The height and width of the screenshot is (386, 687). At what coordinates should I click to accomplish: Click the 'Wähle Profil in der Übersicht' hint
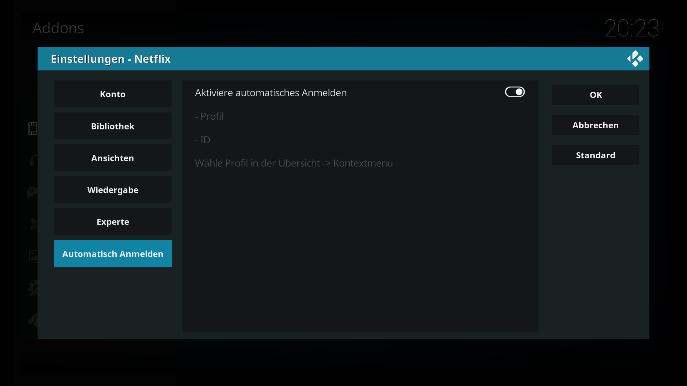click(x=294, y=163)
